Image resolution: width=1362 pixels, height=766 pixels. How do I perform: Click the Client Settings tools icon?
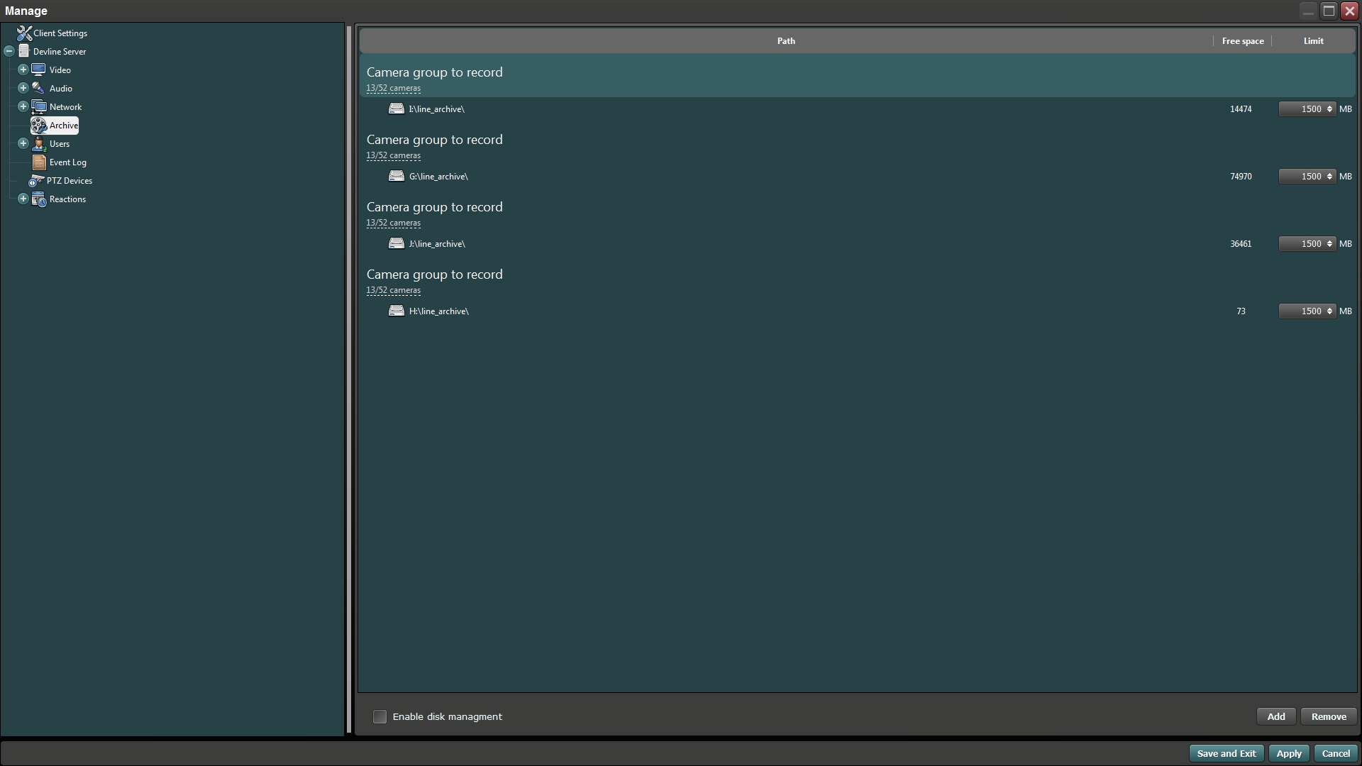[x=24, y=33]
